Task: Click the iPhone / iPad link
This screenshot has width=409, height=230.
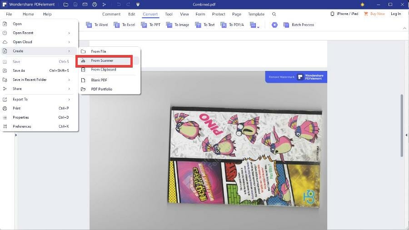Action: point(344,14)
